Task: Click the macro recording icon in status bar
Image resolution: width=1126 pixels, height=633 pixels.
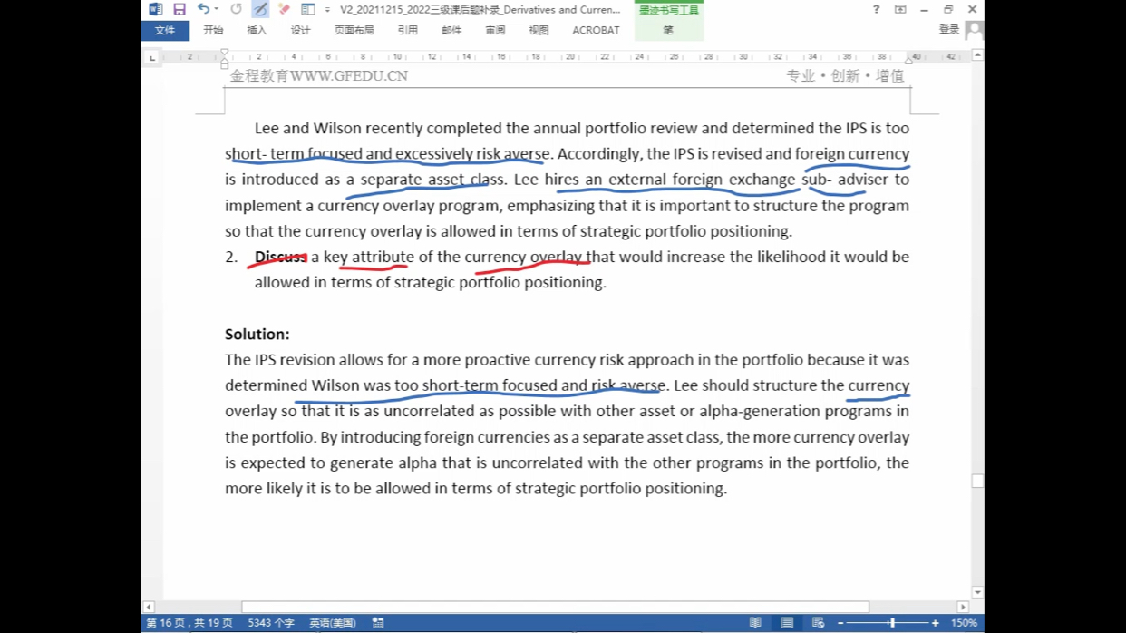Action: coord(378,623)
